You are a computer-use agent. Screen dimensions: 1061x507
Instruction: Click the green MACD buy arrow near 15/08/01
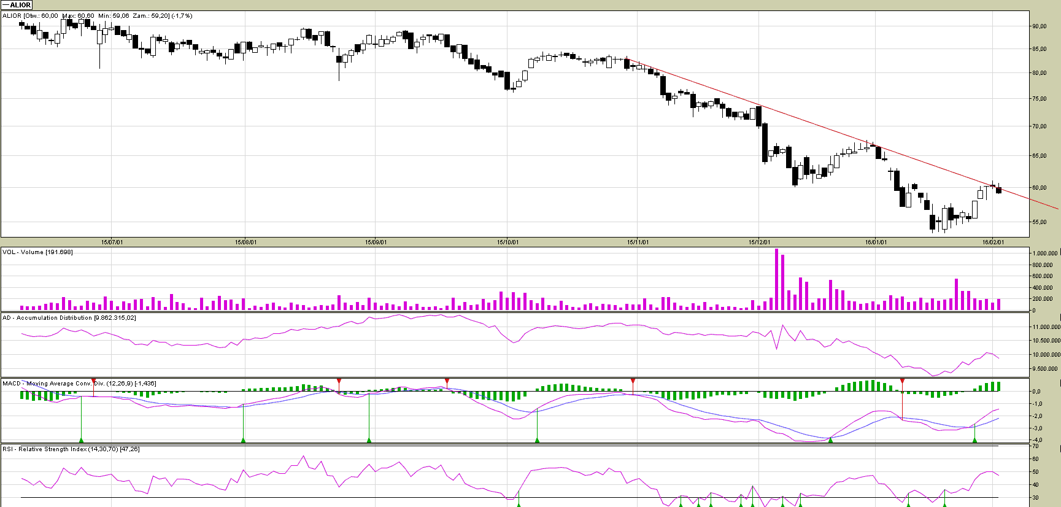point(244,439)
